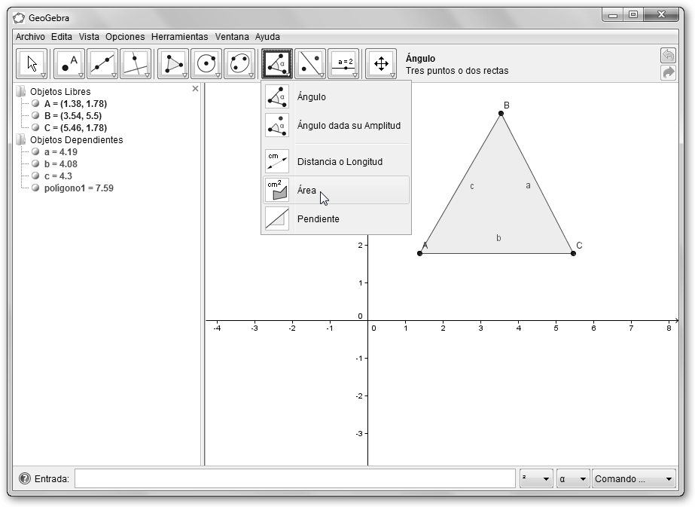Select the New Point tool

69,64
